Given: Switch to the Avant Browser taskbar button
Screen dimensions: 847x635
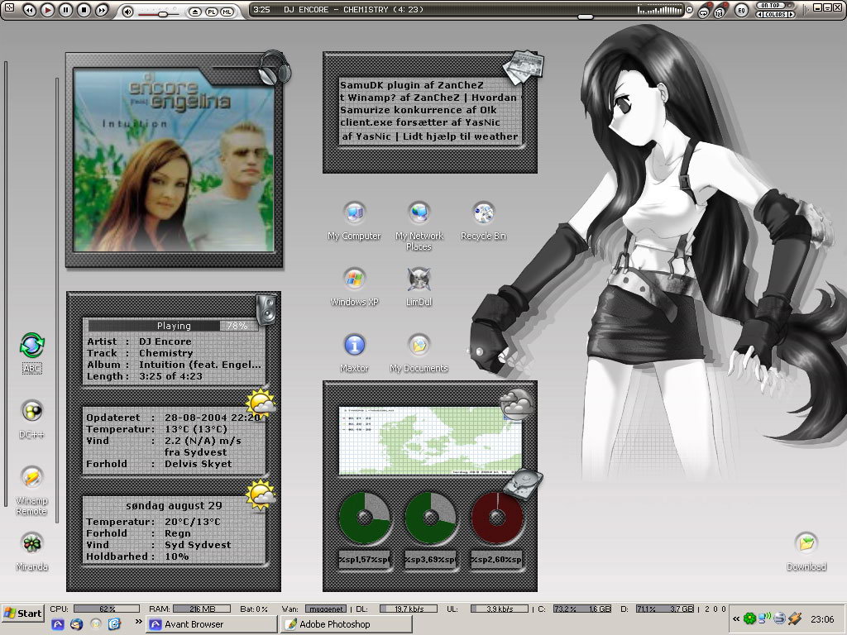Looking at the screenshot, I should tap(212, 624).
